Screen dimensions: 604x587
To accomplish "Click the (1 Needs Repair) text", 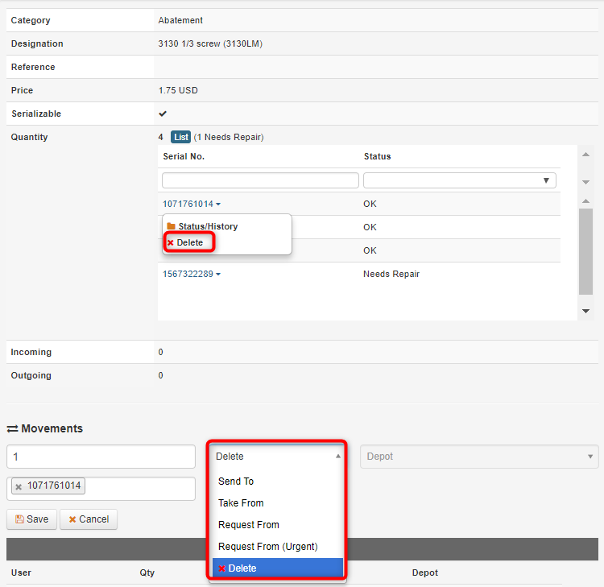I will click(229, 137).
